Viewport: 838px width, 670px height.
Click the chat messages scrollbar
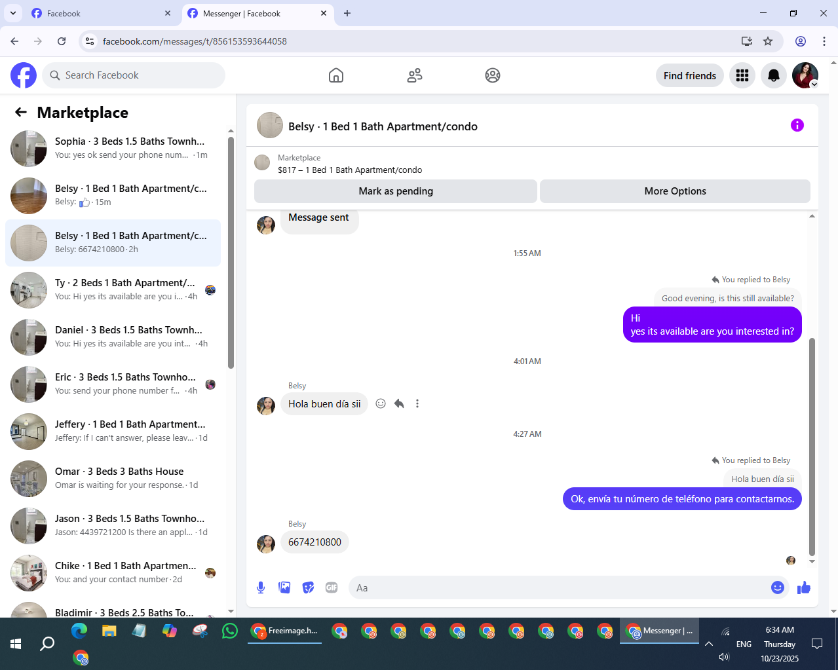[x=812, y=447]
